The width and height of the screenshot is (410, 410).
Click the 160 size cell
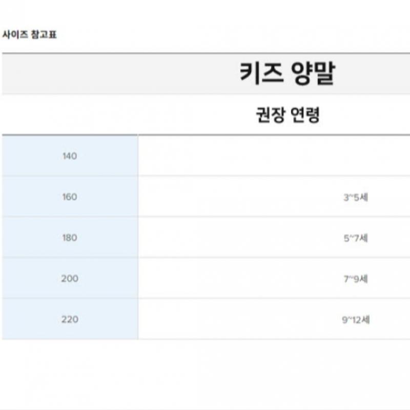click(69, 197)
